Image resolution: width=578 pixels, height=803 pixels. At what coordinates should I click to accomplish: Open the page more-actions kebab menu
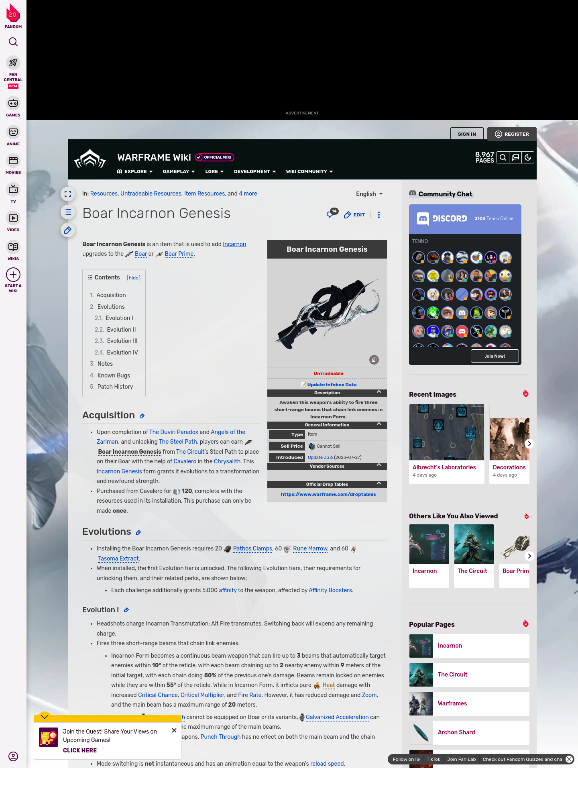tap(379, 215)
